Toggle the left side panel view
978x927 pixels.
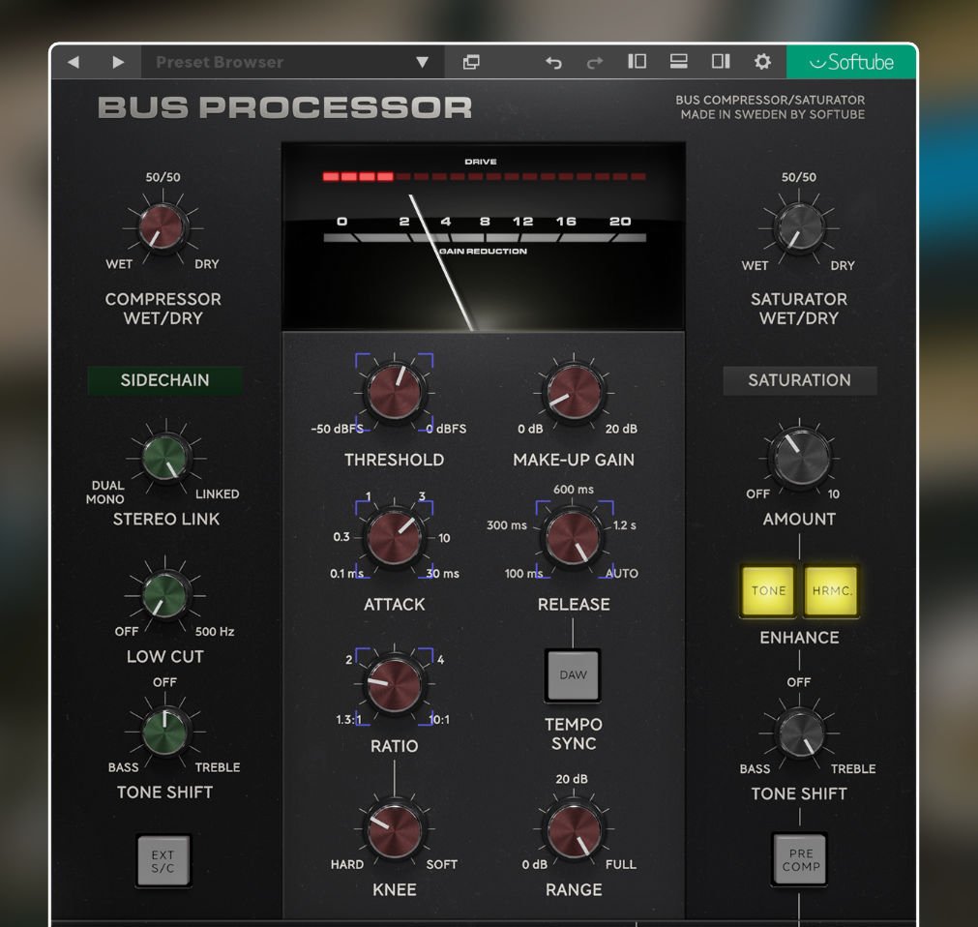637,61
